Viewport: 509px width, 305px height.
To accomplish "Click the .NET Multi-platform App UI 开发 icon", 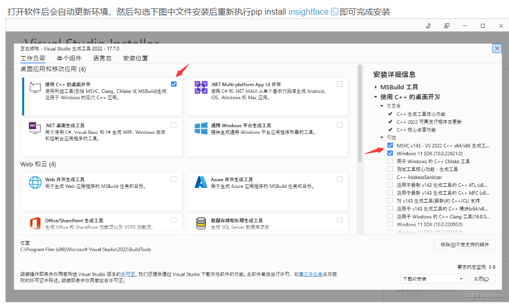I will 201,88.
